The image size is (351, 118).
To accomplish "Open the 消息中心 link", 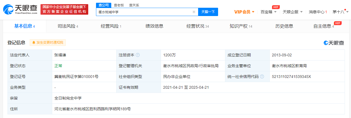I will [318, 12].
